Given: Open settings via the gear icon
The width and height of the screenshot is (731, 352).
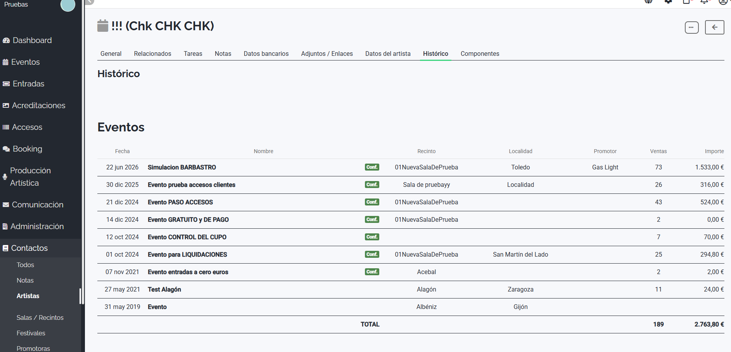Looking at the screenshot, I should pyautogui.click(x=668, y=2).
